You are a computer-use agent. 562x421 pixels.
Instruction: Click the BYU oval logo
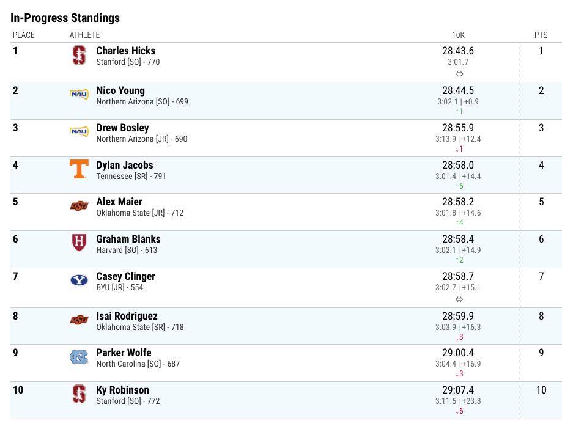click(79, 280)
